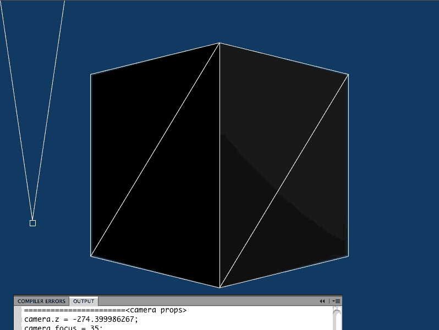Switch to the Compiler Errors tab
The height and width of the screenshot is (330, 439).
click(41, 301)
